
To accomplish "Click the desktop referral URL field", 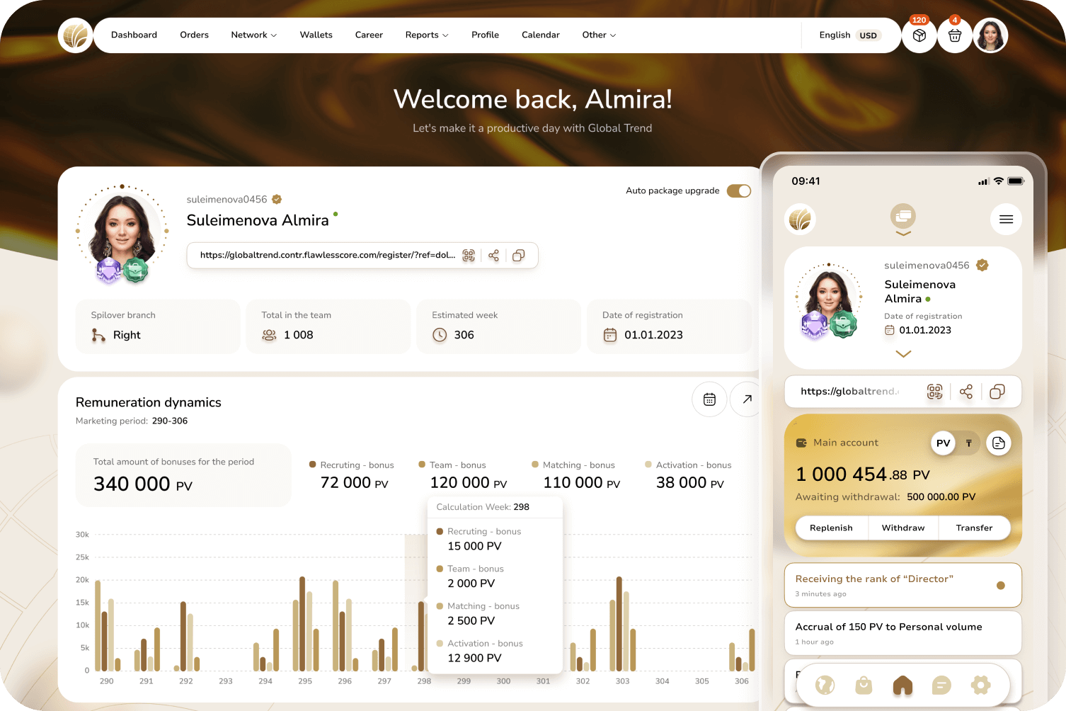I will [362, 256].
